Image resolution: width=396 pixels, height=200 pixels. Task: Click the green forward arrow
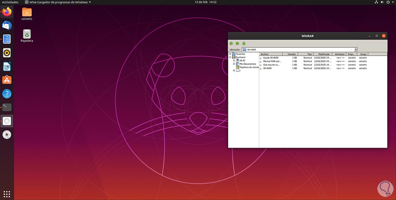[237, 43]
